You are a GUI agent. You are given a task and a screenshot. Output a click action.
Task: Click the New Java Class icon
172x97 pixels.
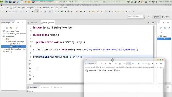coord(81,11)
